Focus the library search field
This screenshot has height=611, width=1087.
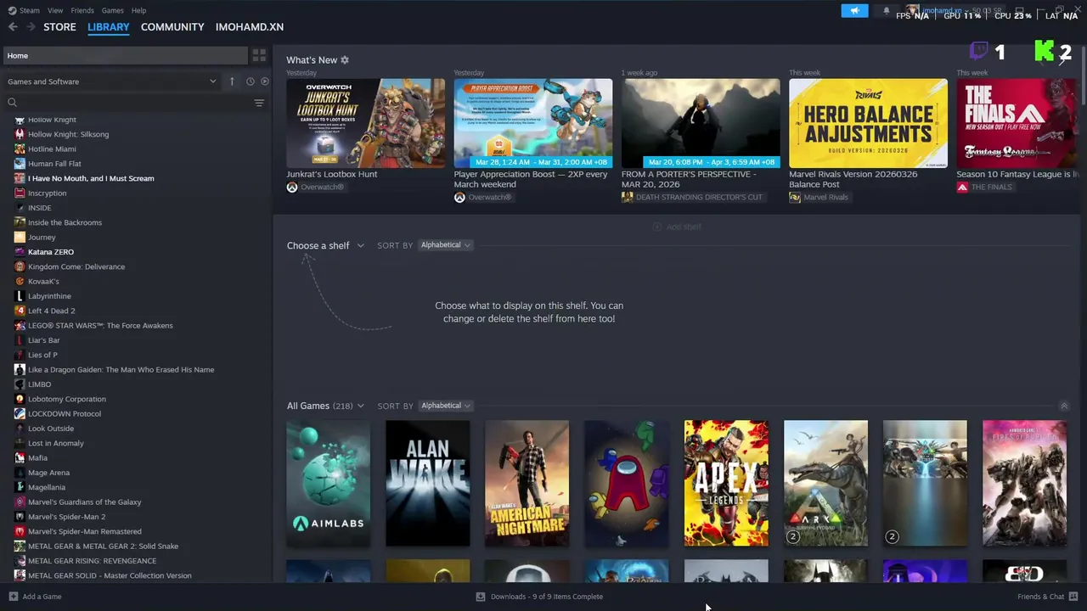127,103
